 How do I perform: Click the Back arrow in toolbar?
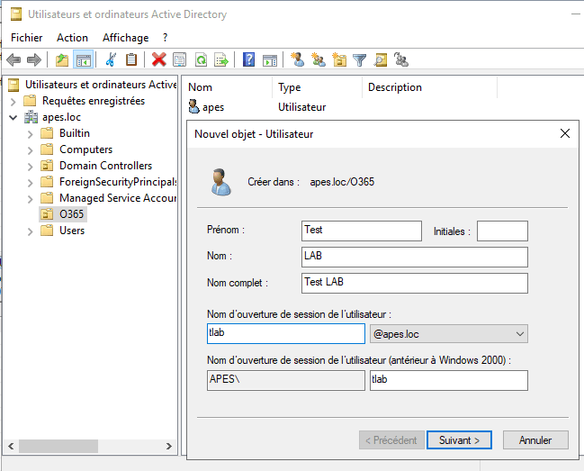tap(13, 60)
